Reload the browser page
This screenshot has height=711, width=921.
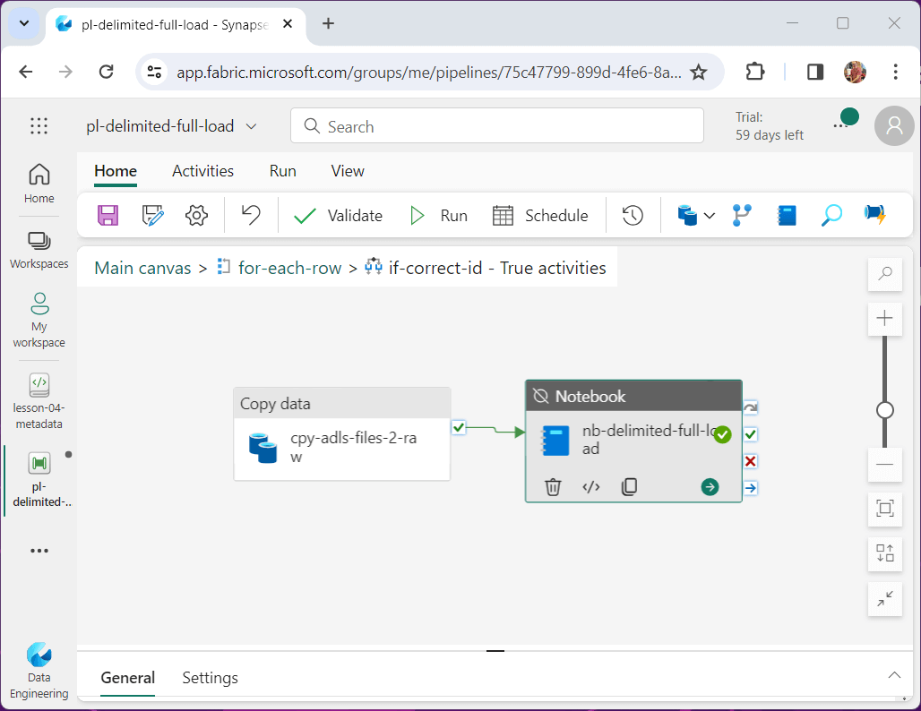(x=106, y=72)
